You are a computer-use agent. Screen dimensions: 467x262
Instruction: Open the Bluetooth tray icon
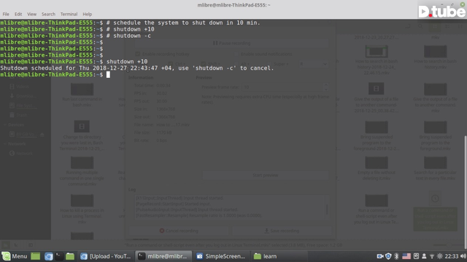(x=396, y=256)
